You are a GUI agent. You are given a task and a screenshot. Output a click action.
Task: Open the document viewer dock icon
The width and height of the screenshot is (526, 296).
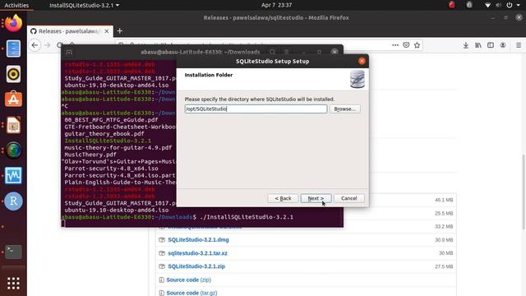[x=13, y=125]
